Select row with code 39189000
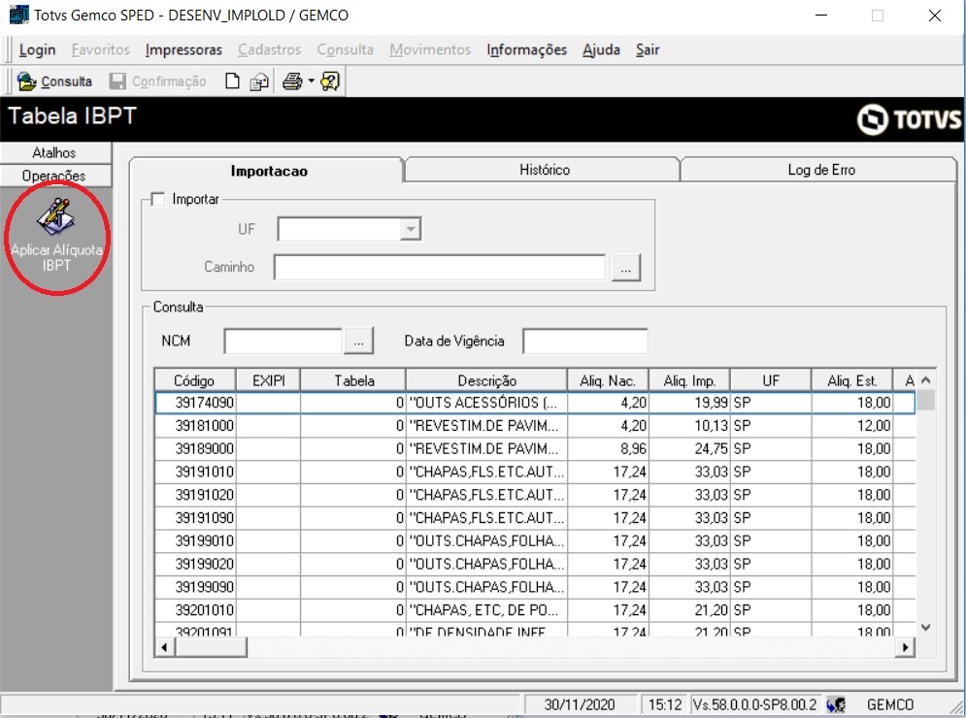 tap(535, 449)
